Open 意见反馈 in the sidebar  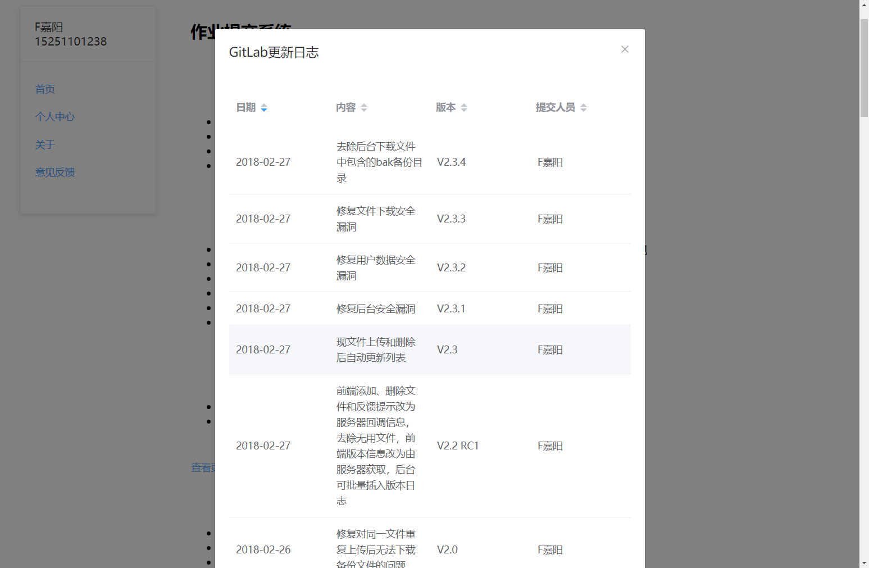click(54, 172)
